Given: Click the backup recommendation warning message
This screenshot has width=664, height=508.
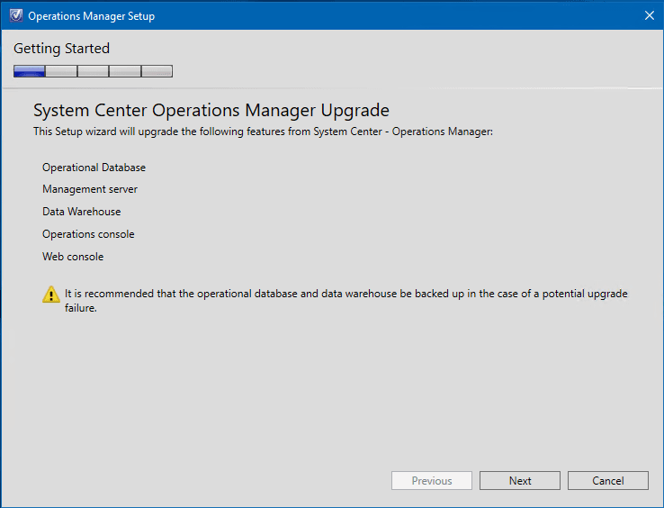Looking at the screenshot, I should pos(346,301).
